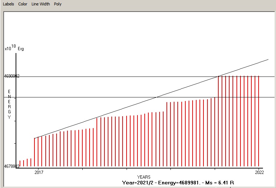The image size is (276, 188).
Task: Click the 4690092 y-axis value label
Action: [x=12, y=76]
